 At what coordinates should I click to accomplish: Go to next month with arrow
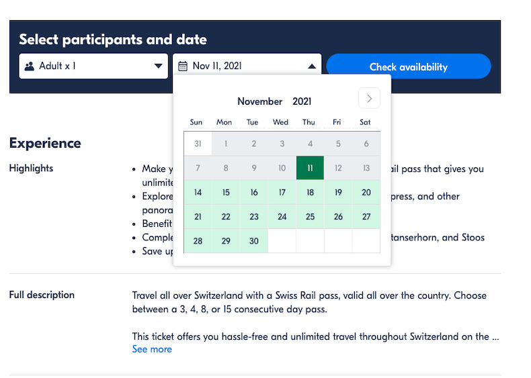pos(369,99)
